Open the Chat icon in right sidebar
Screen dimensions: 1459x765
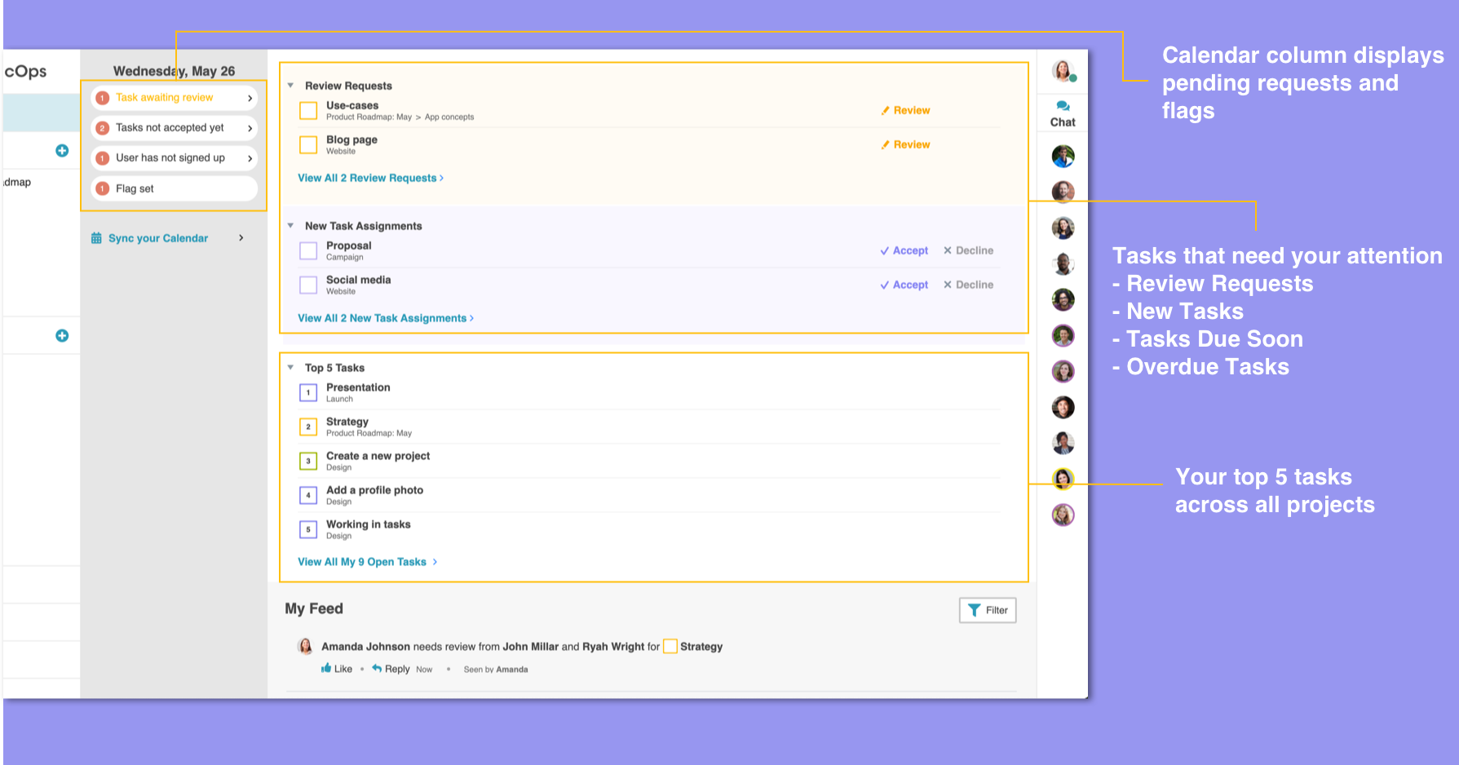coord(1062,113)
